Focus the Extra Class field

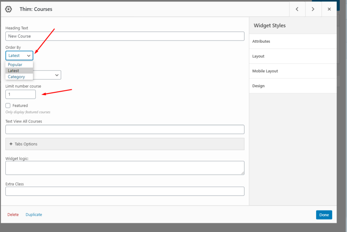click(125, 191)
